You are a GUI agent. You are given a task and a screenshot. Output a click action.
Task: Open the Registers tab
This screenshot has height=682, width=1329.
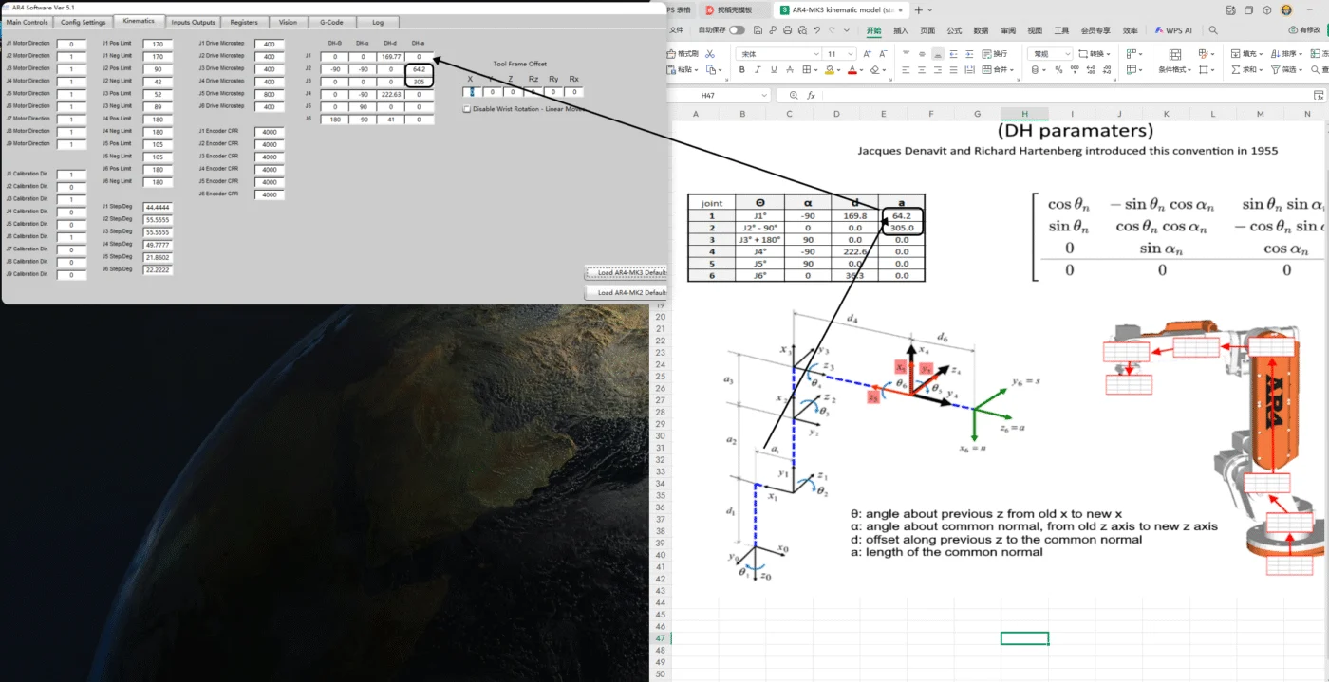(x=244, y=22)
